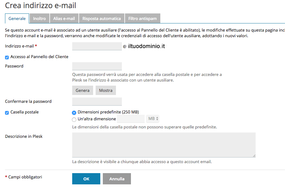Uncheck Accesso al Pannello del Cliente
285x190 pixels.
click(7, 57)
